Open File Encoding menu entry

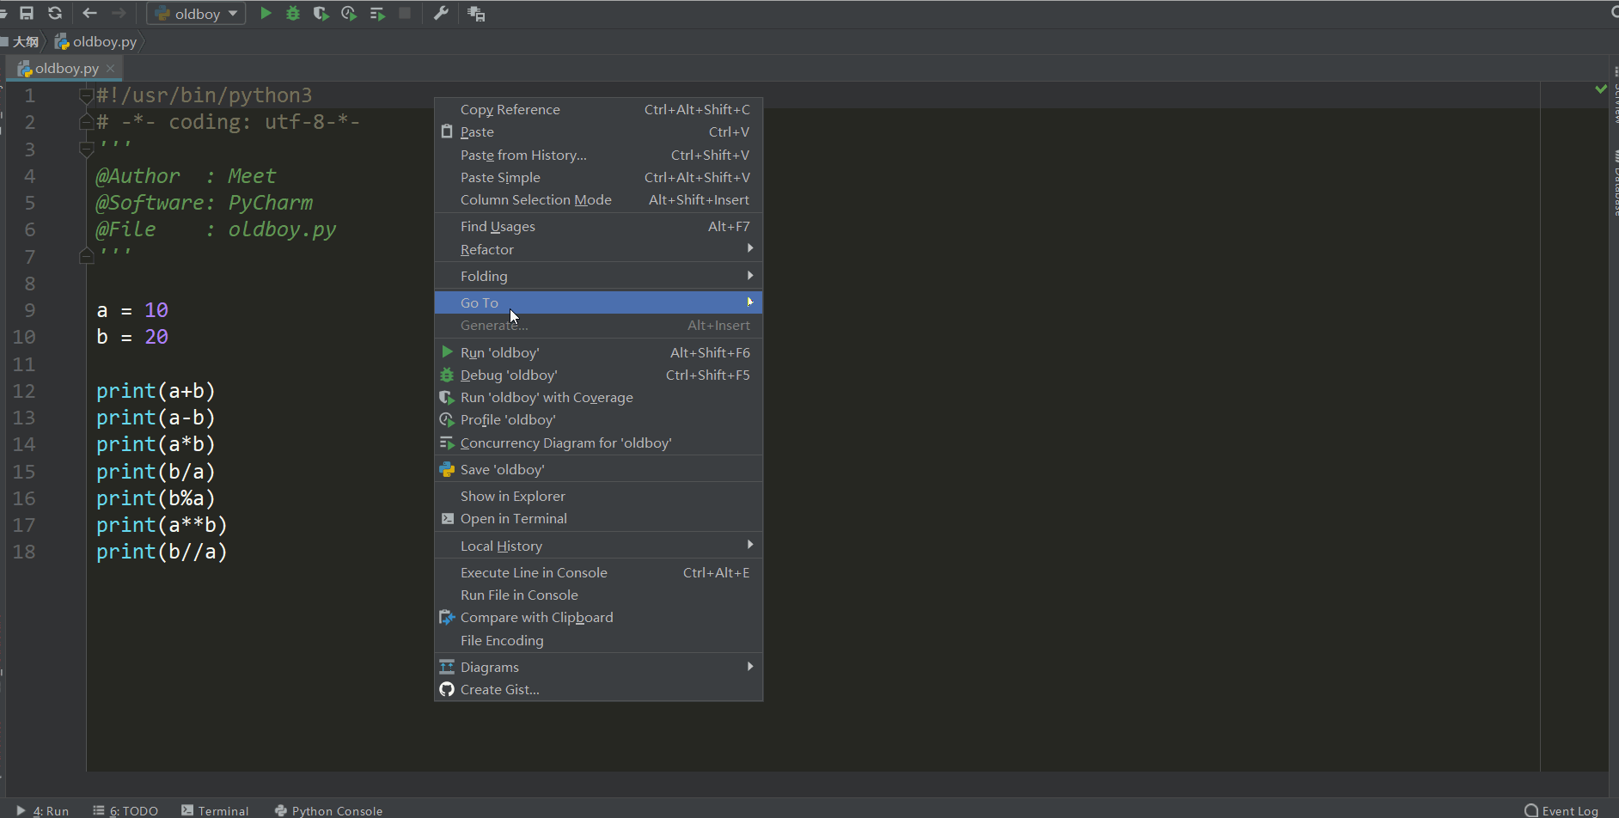coord(598,640)
